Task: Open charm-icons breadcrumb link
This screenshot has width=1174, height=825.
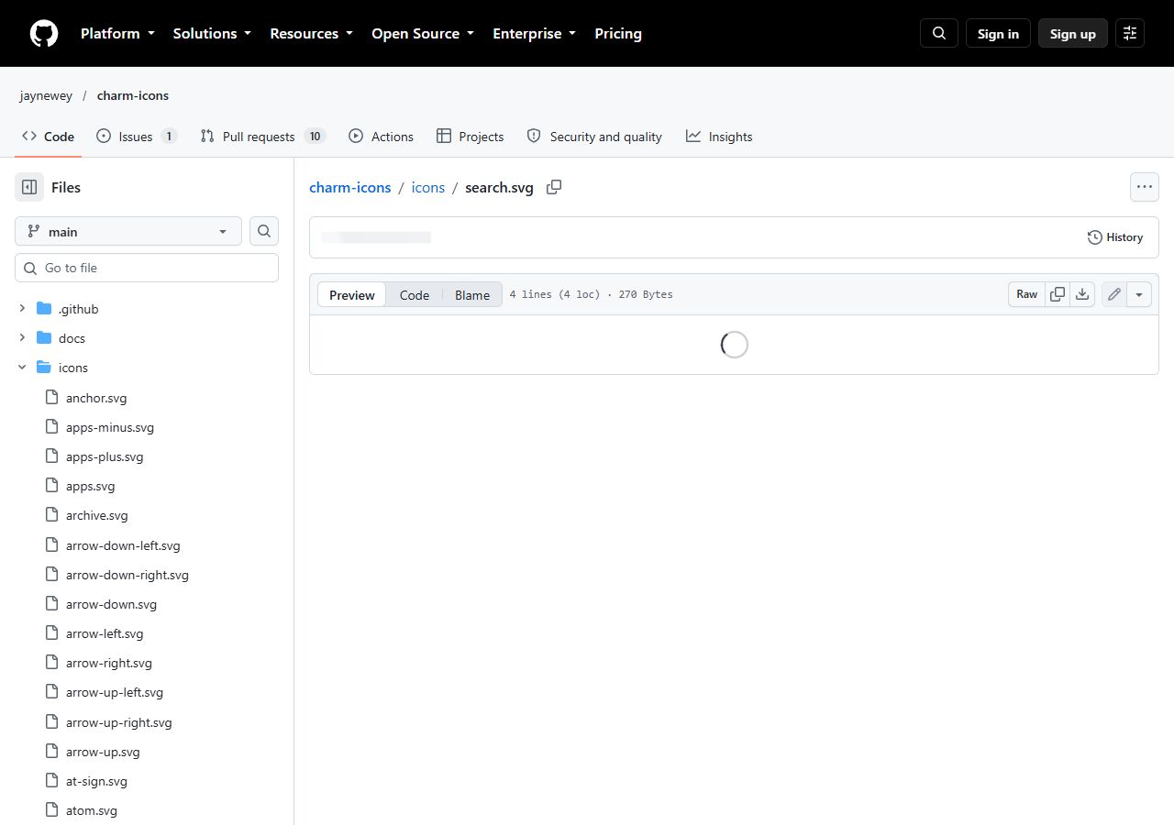Action: (350, 187)
